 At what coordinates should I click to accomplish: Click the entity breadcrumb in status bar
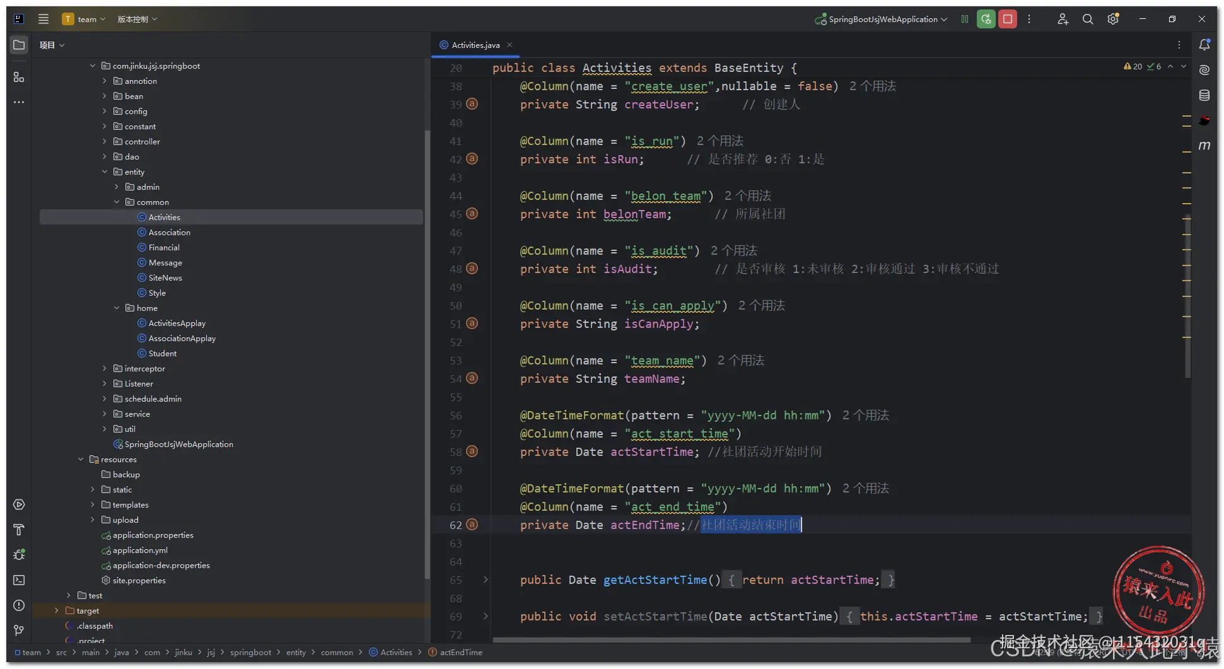[296, 652]
